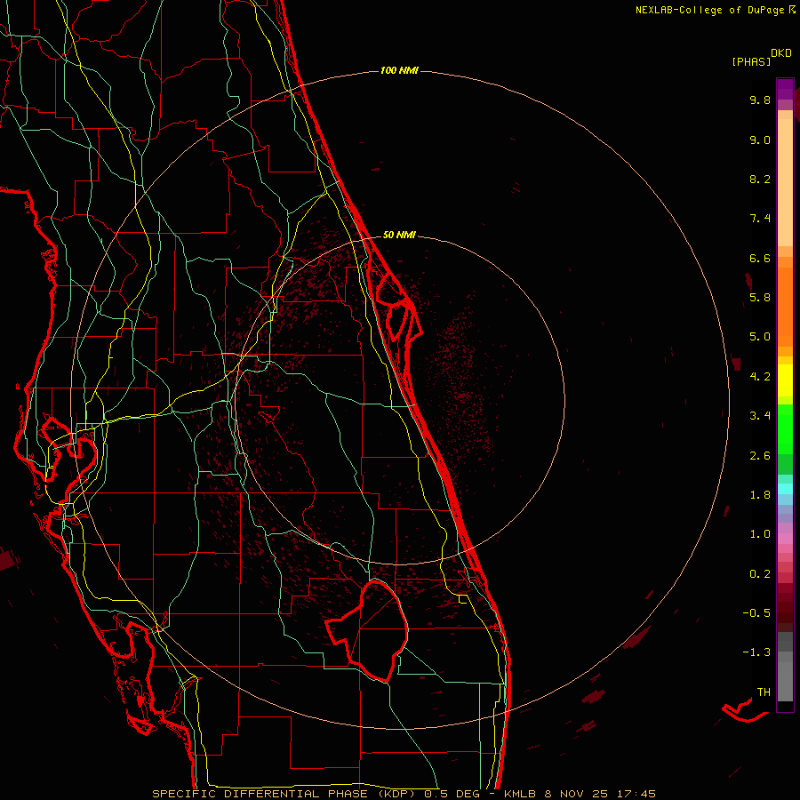
Task: Click the 0.2 scale value
Action: coord(760,574)
